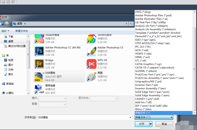Choose 所有文件 (*.*) in the list
Viewport: 197px width, 130px height.
point(164,113)
